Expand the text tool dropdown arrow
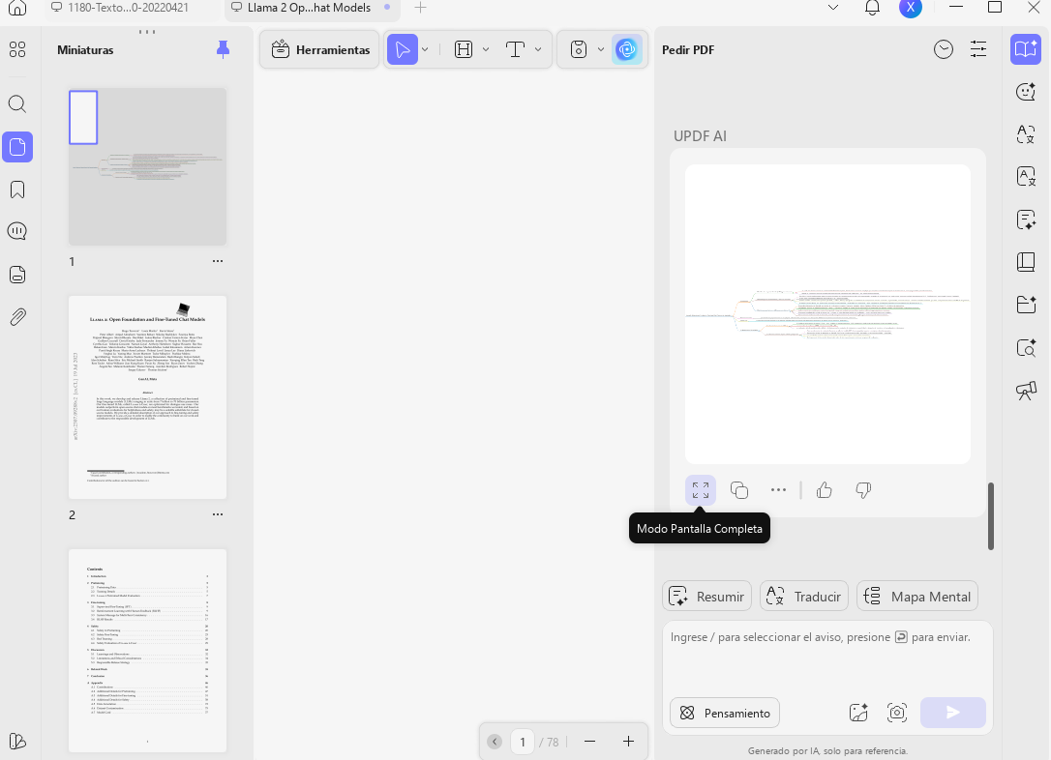 pos(538,49)
